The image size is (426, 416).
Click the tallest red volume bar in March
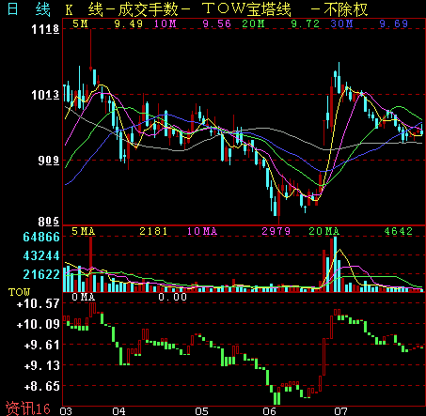(x=91, y=265)
